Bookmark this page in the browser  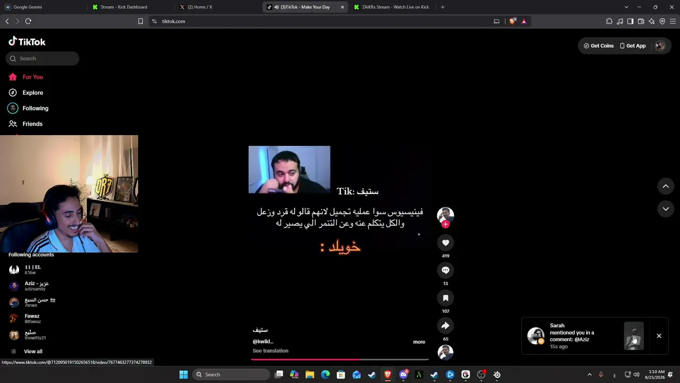(x=140, y=21)
